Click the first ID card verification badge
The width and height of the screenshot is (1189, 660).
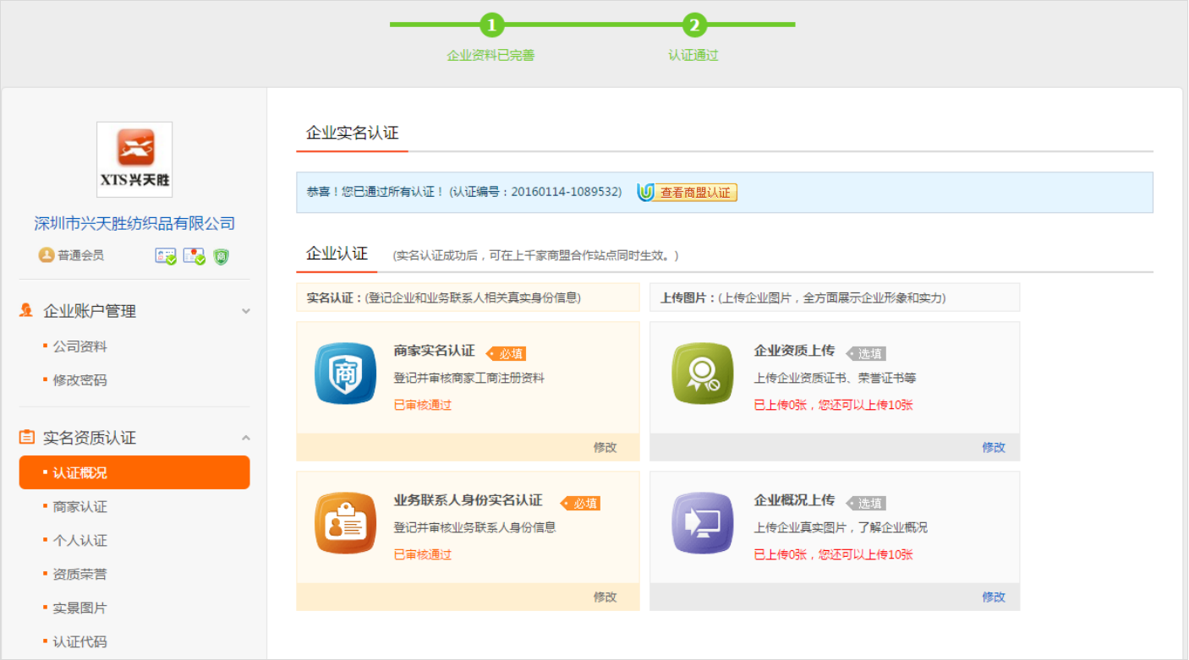[x=166, y=256]
